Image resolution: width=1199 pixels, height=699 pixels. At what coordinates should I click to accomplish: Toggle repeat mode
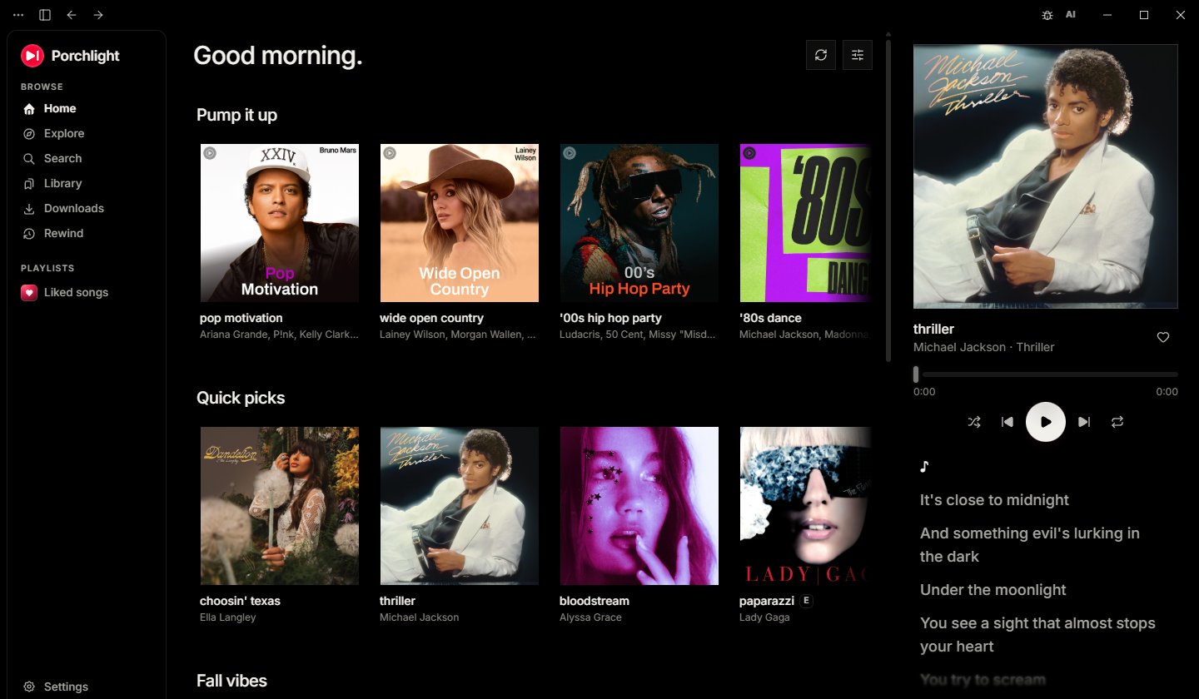[1117, 422]
